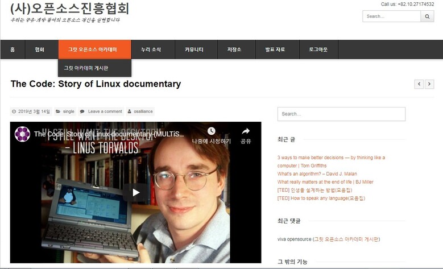Click the sidebar Search input field

pos(341,114)
